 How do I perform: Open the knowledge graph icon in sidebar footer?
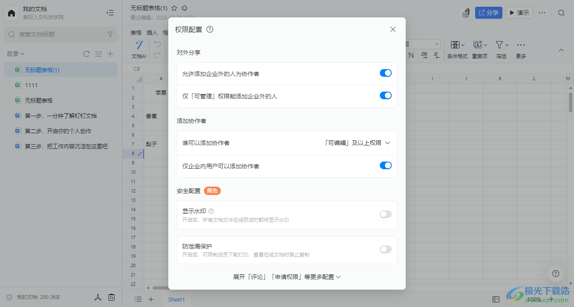pos(98,297)
